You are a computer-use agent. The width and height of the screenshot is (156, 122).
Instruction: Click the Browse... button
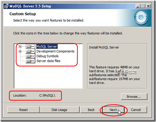(x=134, y=97)
